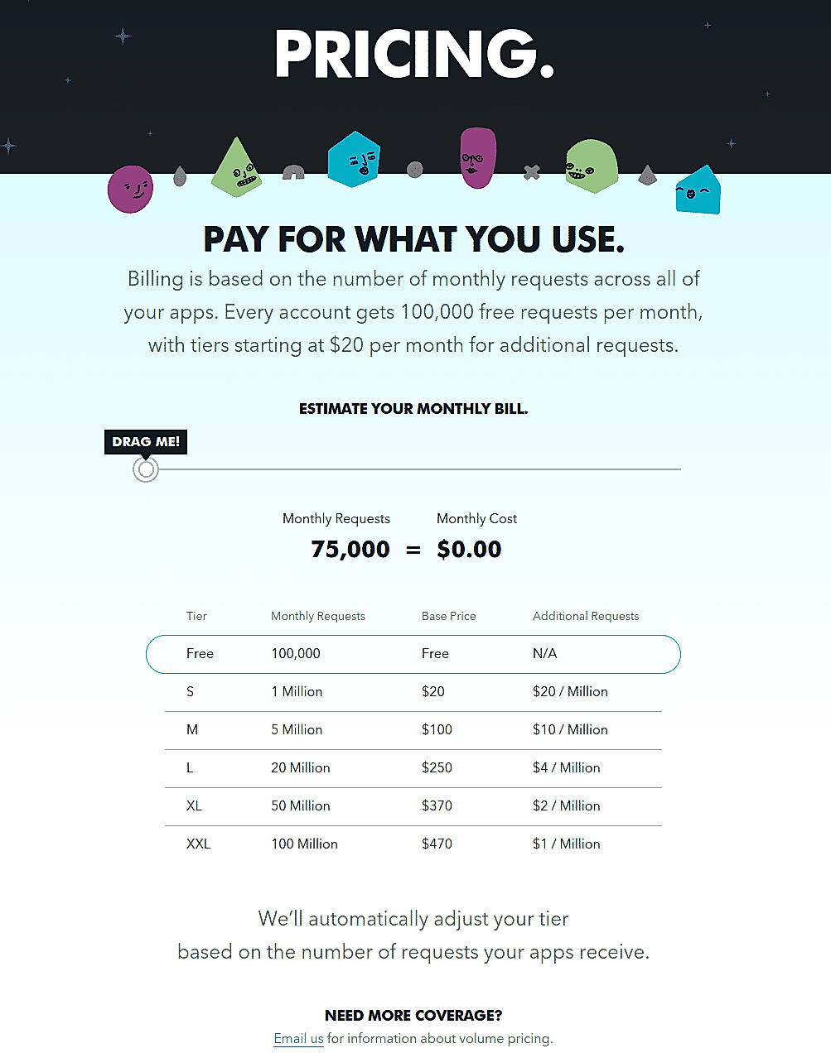This screenshot has width=831, height=1053.
Task: Click the DRAG ME tooltip label
Action: (x=145, y=441)
